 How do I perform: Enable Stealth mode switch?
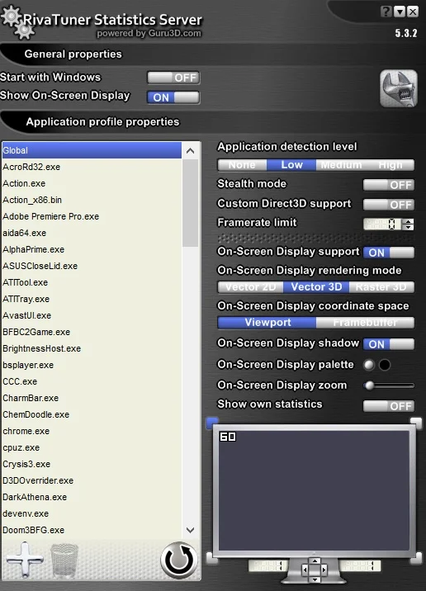[x=389, y=185]
